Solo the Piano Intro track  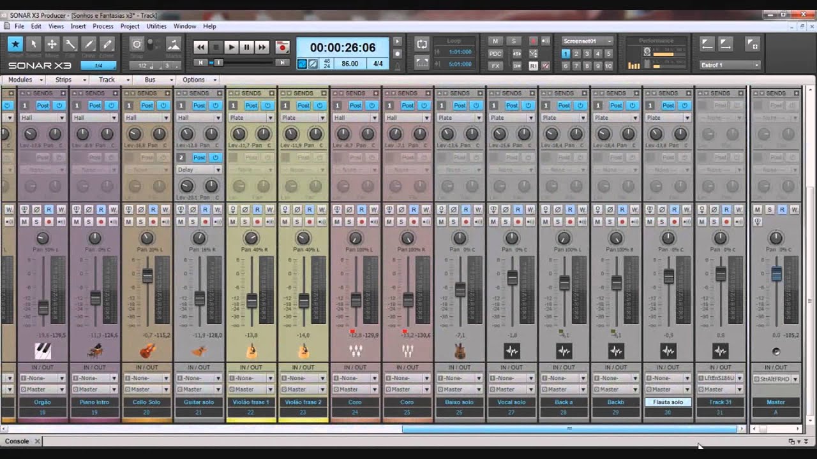point(89,221)
